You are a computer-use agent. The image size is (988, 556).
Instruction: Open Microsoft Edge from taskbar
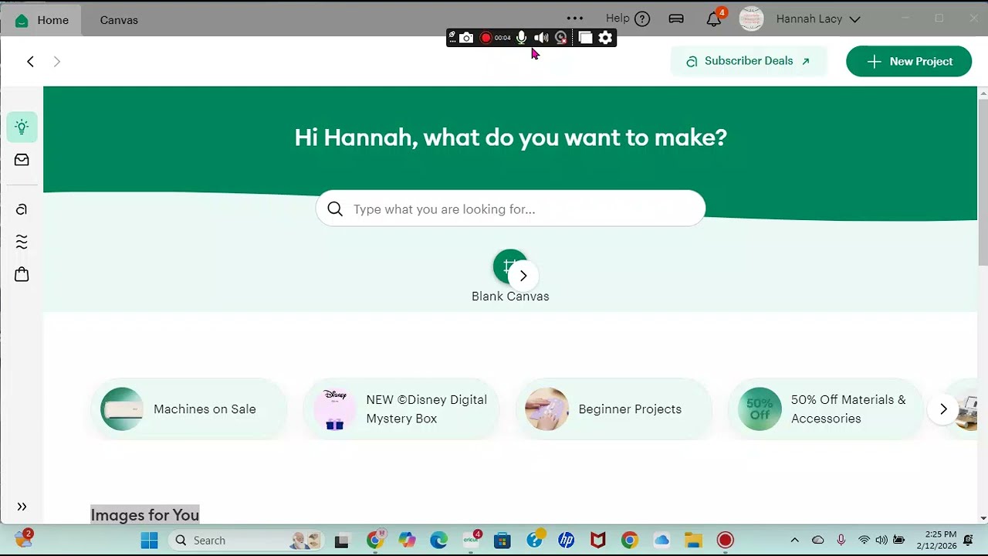(438, 540)
